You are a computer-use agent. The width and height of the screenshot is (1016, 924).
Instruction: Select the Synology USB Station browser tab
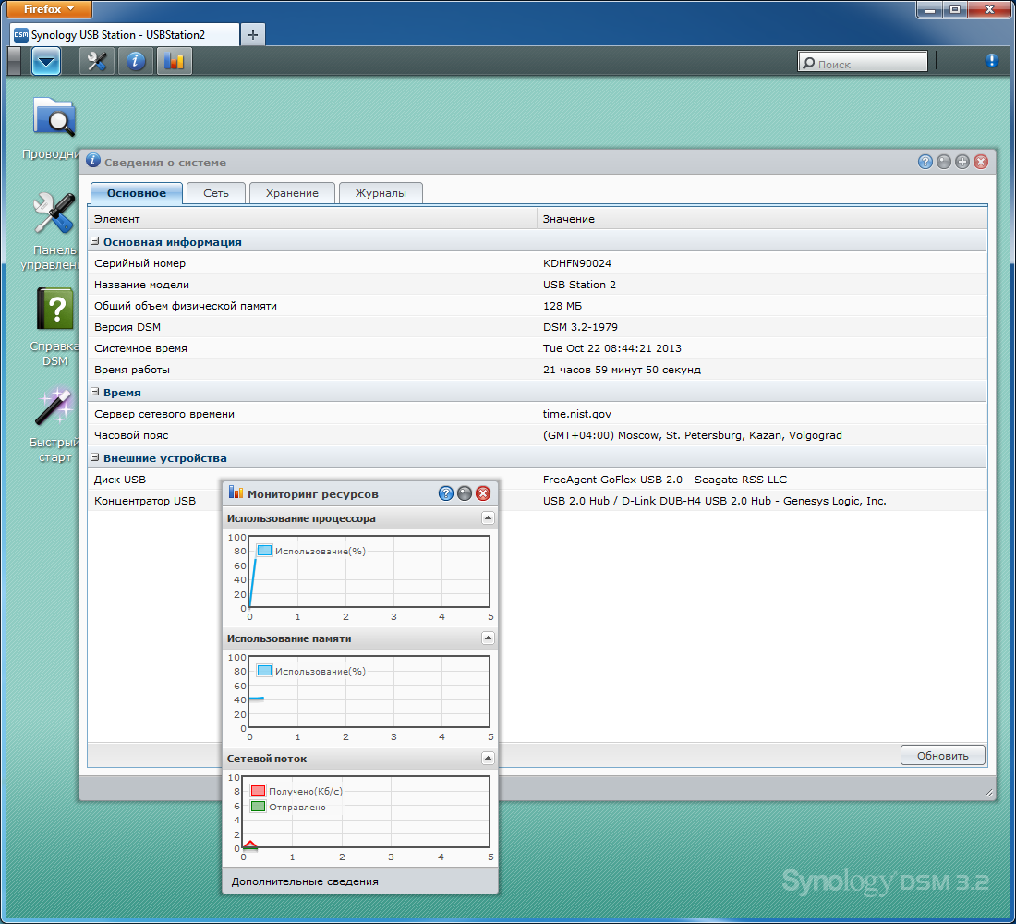tap(125, 34)
